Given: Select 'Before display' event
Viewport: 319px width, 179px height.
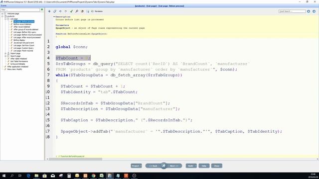Looking at the screenshot, I should 19,40.
